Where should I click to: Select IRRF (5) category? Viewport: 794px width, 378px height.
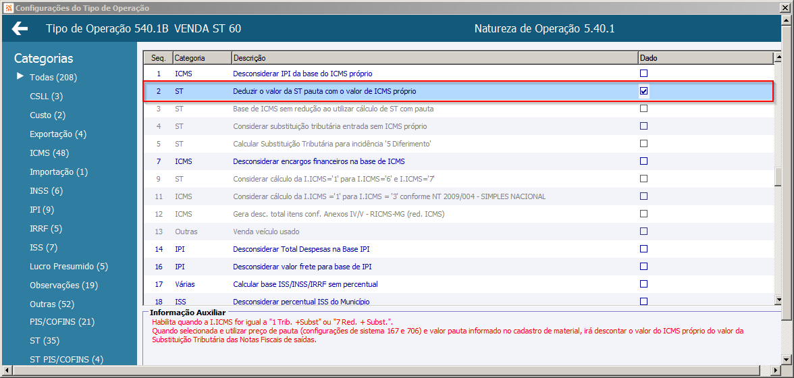[x=46, y=229]
